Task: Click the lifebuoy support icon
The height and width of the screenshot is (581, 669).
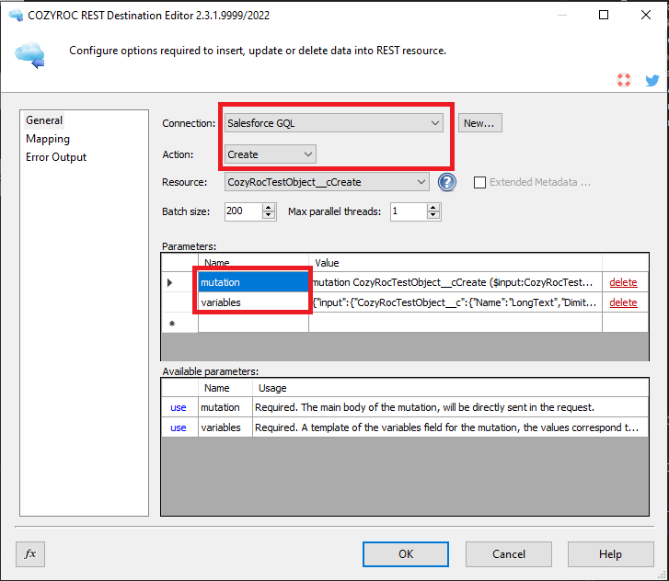Action: tap(625, 81)
